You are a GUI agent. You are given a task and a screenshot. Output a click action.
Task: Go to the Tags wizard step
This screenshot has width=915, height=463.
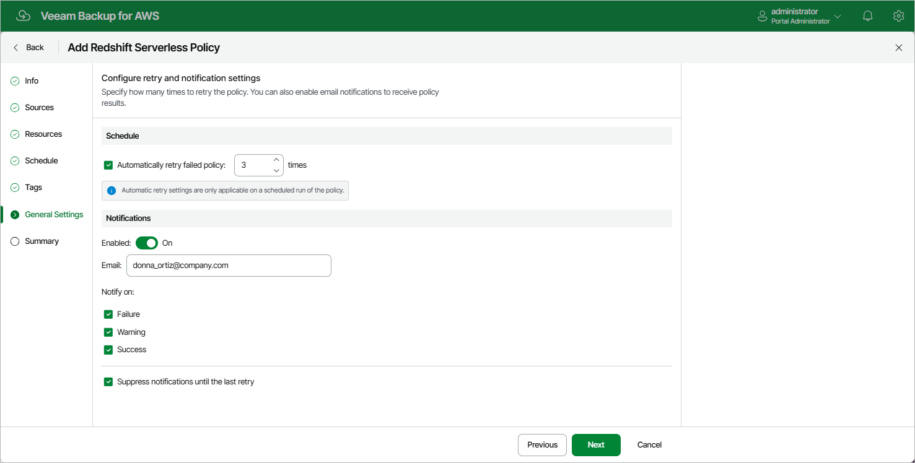(33, 187)
